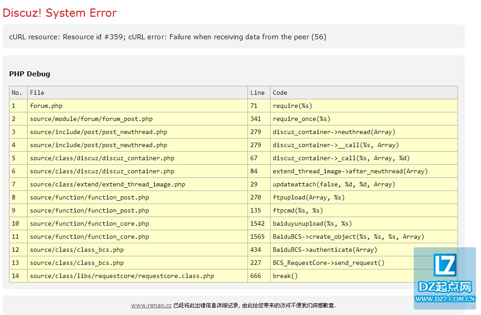This screenshot has width=481, height=315.
Task: Click the "require(%s)" code cell
Action: pos(364,106)
